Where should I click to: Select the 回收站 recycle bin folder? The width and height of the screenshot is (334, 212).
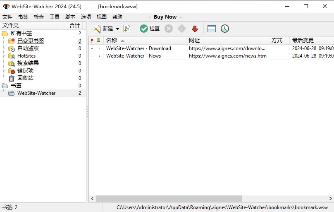click(x=25, y=78)
